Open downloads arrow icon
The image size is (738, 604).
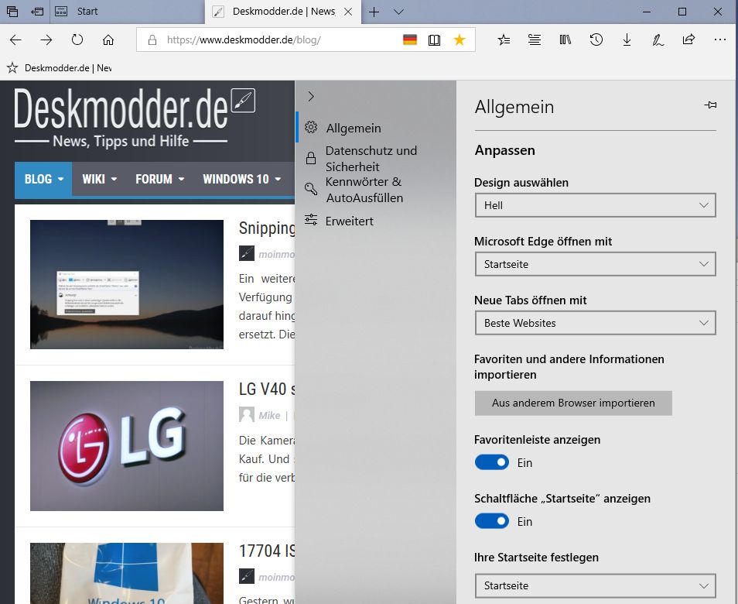(627, 40)
